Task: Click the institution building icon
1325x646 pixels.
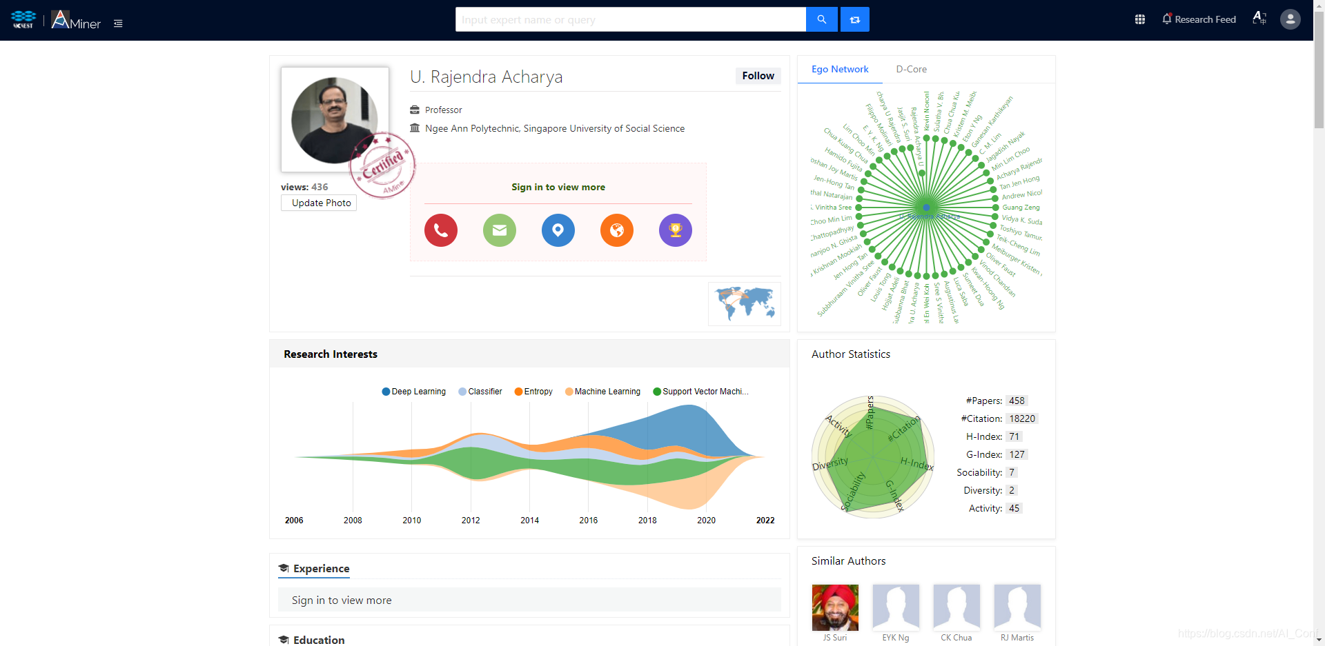Action: click(415, 128)
